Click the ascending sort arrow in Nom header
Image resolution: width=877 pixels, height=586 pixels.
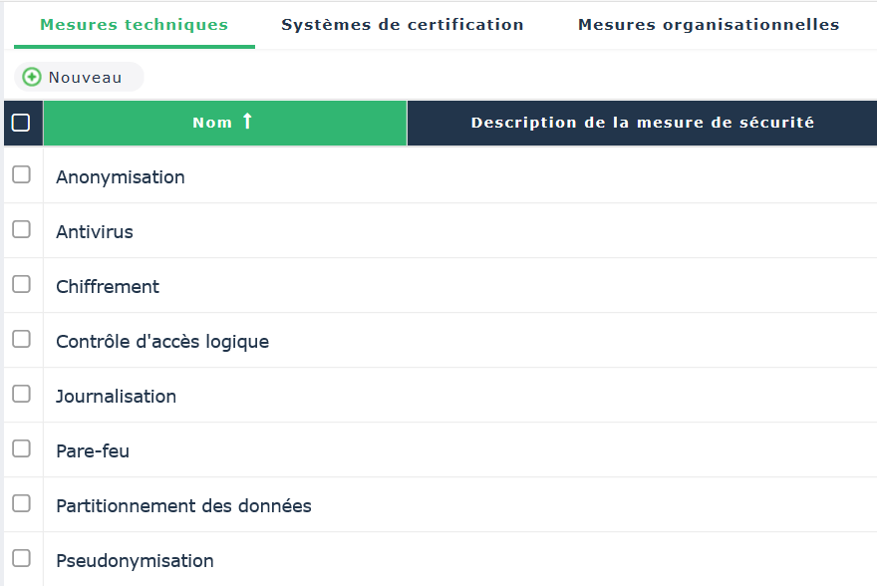(247, 122)
